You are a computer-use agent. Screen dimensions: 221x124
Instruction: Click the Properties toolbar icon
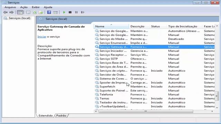pyautogui.click(x=28, y=12)
